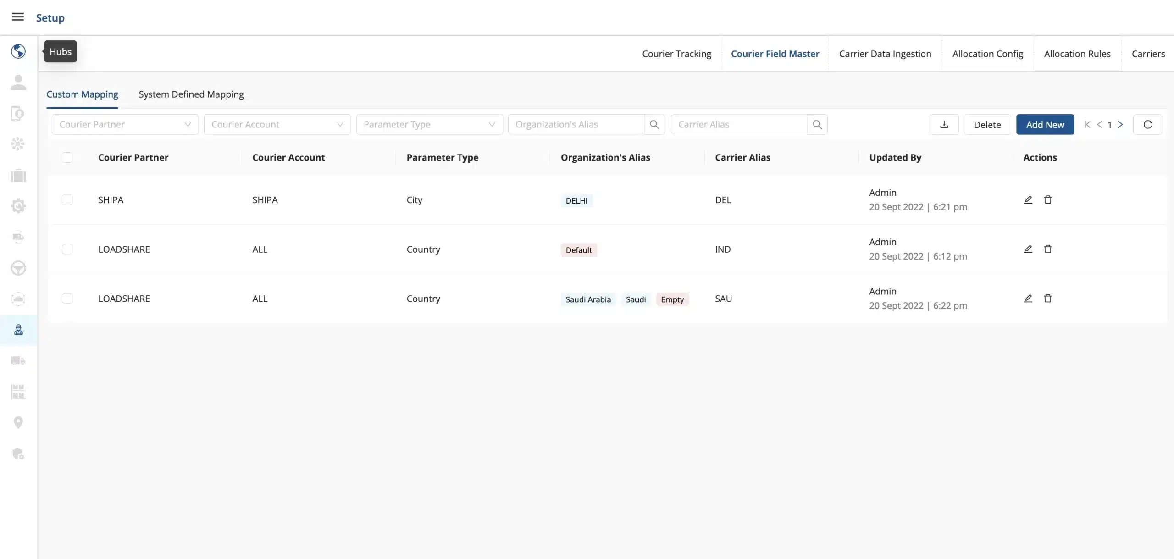1174x559 pixels.
Task: Open Carriers tab
Action: 1148,54
